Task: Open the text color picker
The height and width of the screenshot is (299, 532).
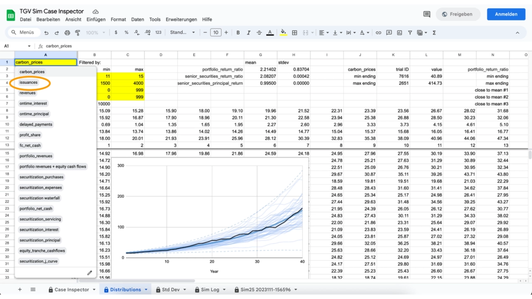Action: tap(270, 33)
